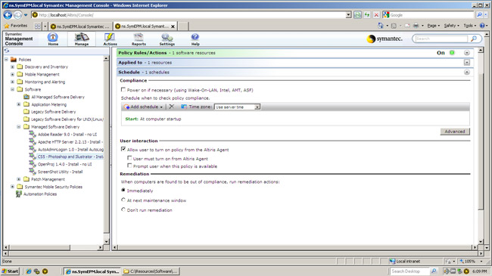Click the Google search magnifier icon
This screenshot has width=492, height=276.
pos(479,14)
